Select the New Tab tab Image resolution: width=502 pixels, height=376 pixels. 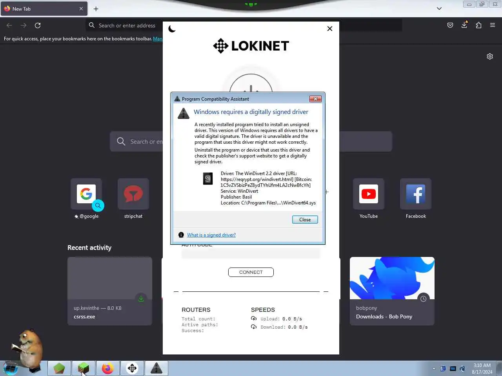point(44,9)
